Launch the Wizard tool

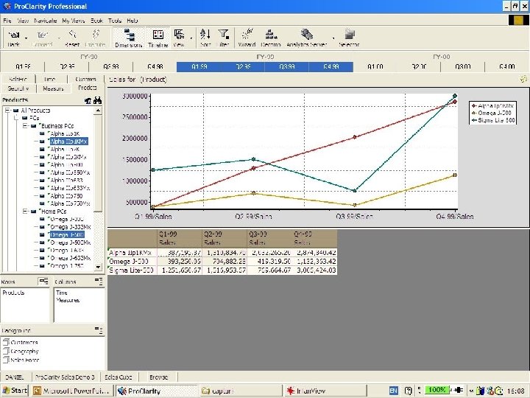(247, 34)
